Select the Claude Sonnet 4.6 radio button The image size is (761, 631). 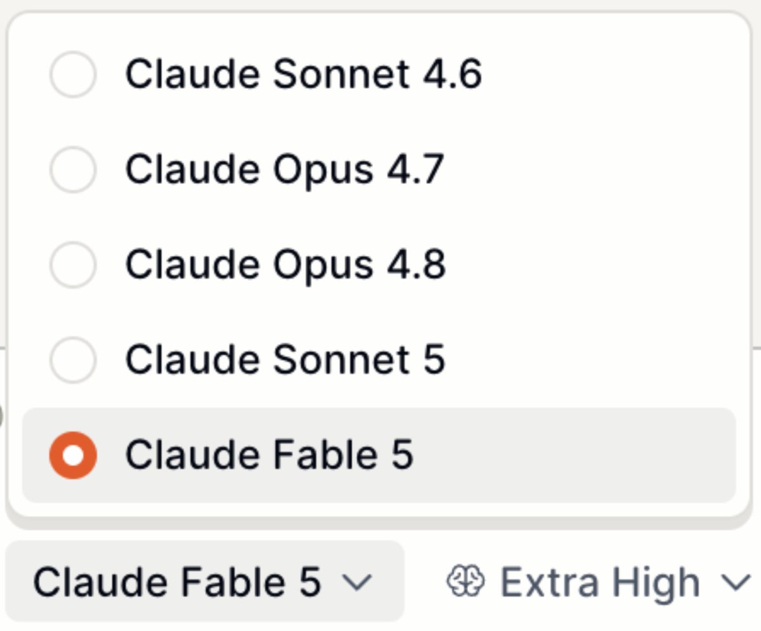click(73, 74)
